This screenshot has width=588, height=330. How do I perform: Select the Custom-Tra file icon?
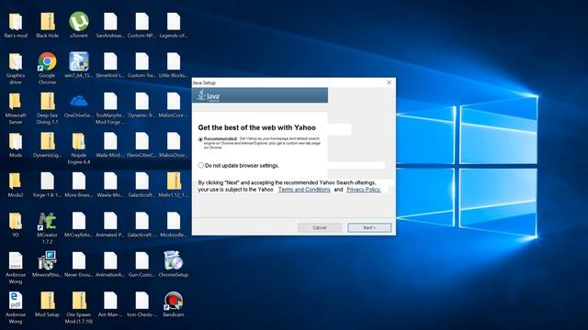coord(141,64)
